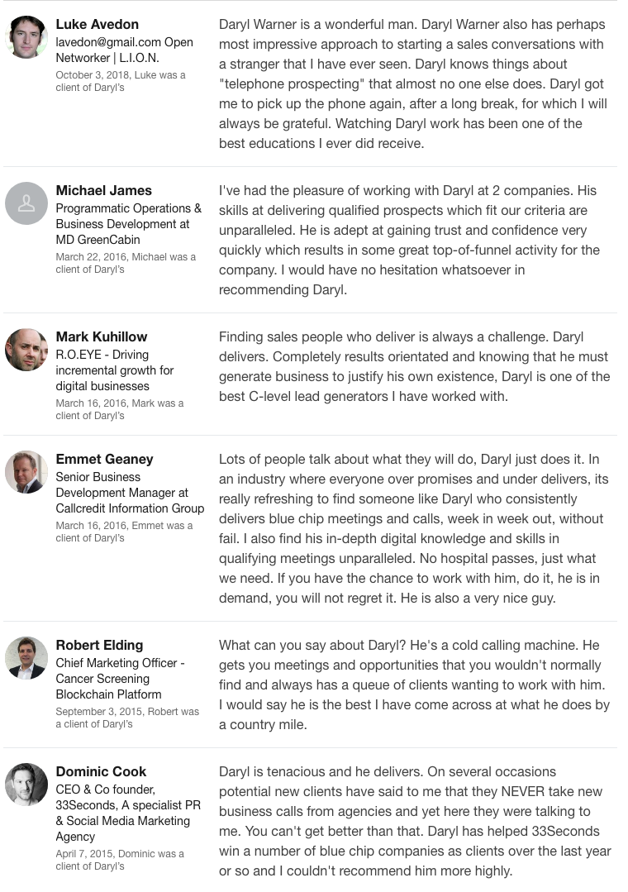Open the Mark Kuhillow name link

[x=102, y=336]
